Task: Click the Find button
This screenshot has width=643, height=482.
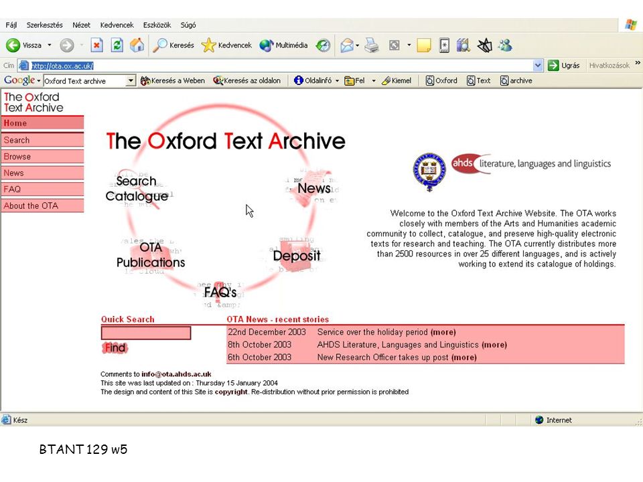Action: point(115,347)
